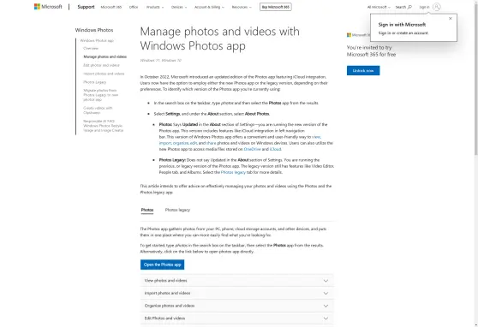Screen dimensions: 478x327
Task: Click Sign in or create an account
Action: 403,33
